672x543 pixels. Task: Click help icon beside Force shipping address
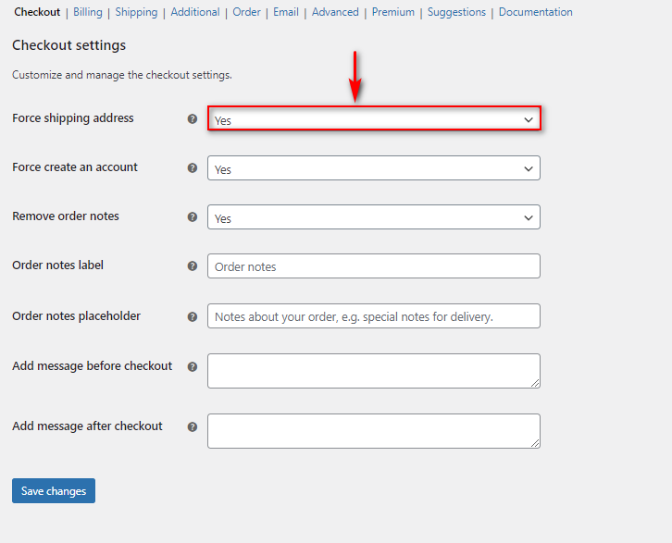pyautogui.click(x=193, y=119)
